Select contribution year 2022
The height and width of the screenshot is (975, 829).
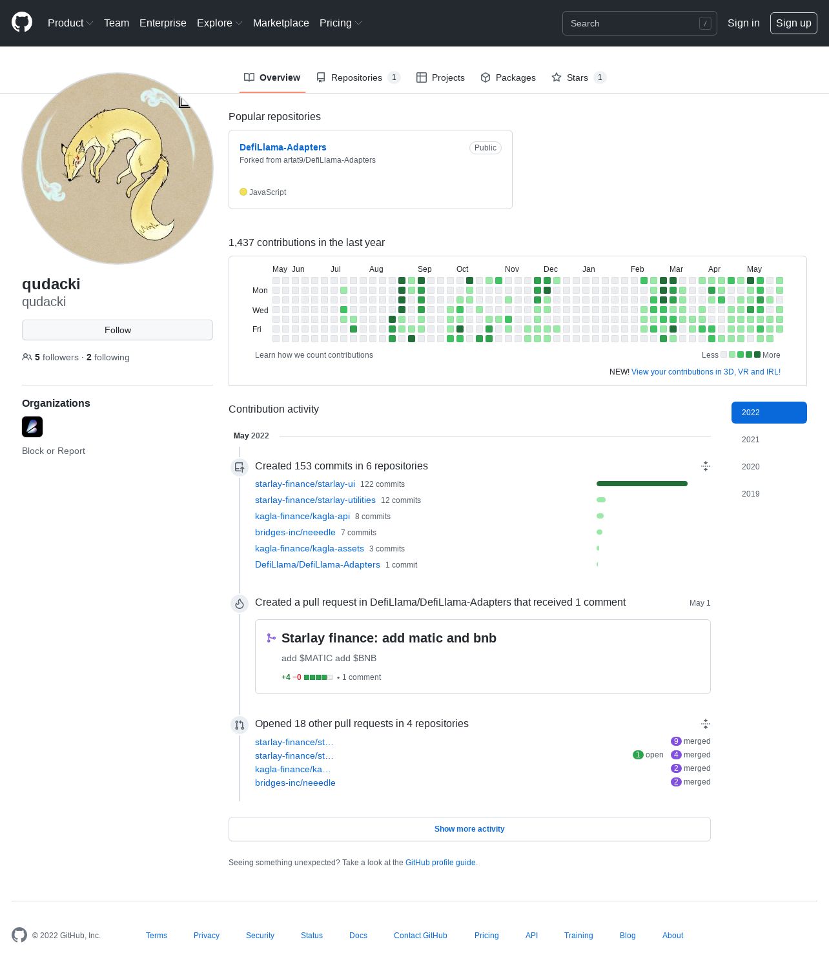coord(769,413)
